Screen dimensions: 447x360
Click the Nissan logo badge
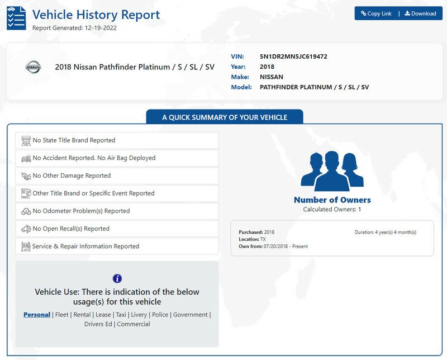[x=33, y=67]
